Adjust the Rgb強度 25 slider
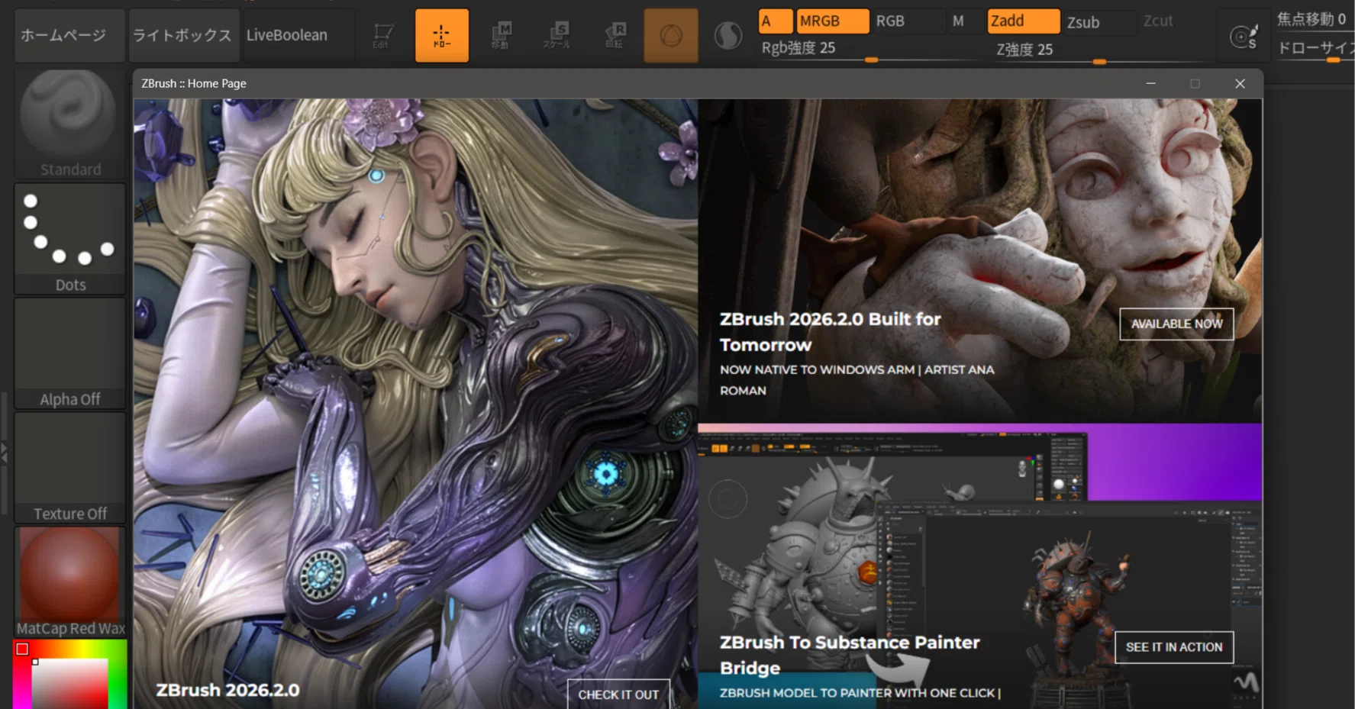This screenshot has width=1355, height=709. (x=869, y=49)
